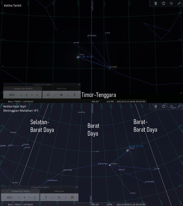Screen dimensions: 183x206
Task: Select star Larawag
Action: coord(64,170)
